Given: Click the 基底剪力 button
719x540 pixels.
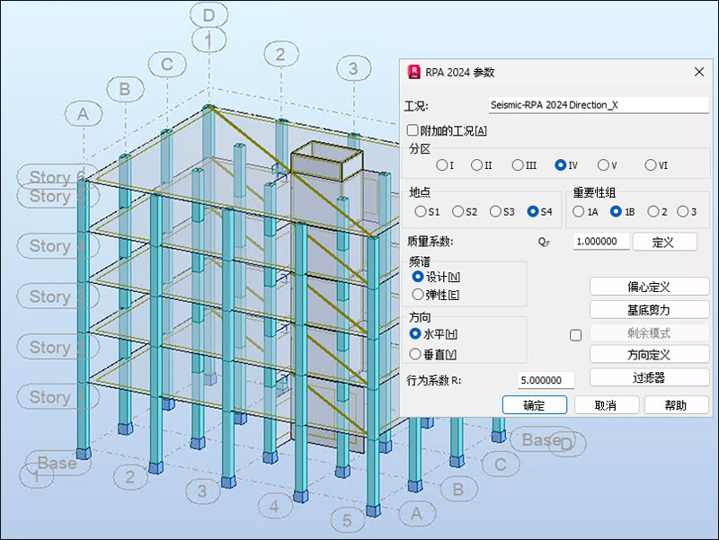Looking at the screenshot, I should 649,309.
